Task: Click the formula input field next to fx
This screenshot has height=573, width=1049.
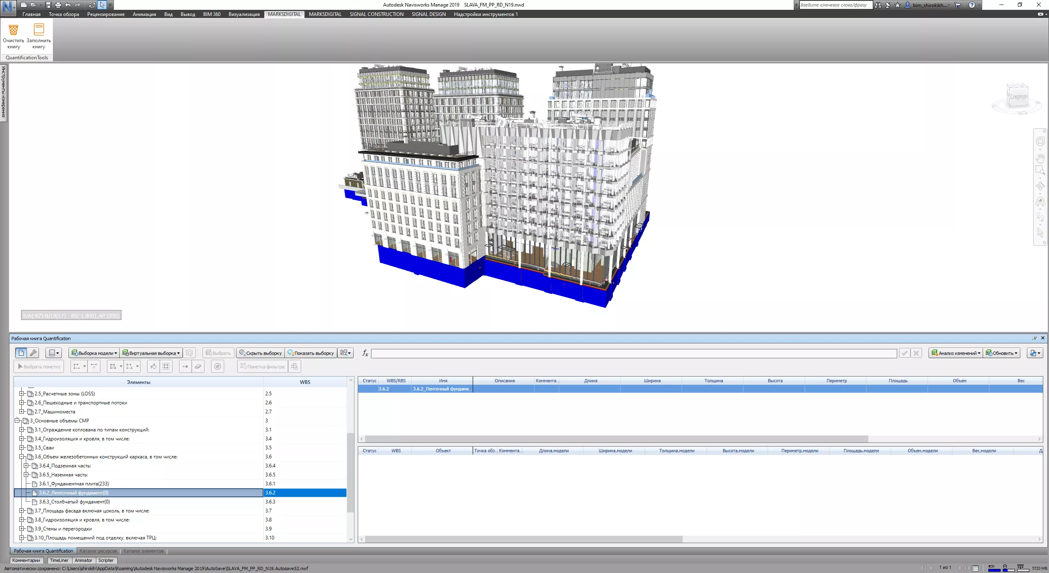Action: 633,353
